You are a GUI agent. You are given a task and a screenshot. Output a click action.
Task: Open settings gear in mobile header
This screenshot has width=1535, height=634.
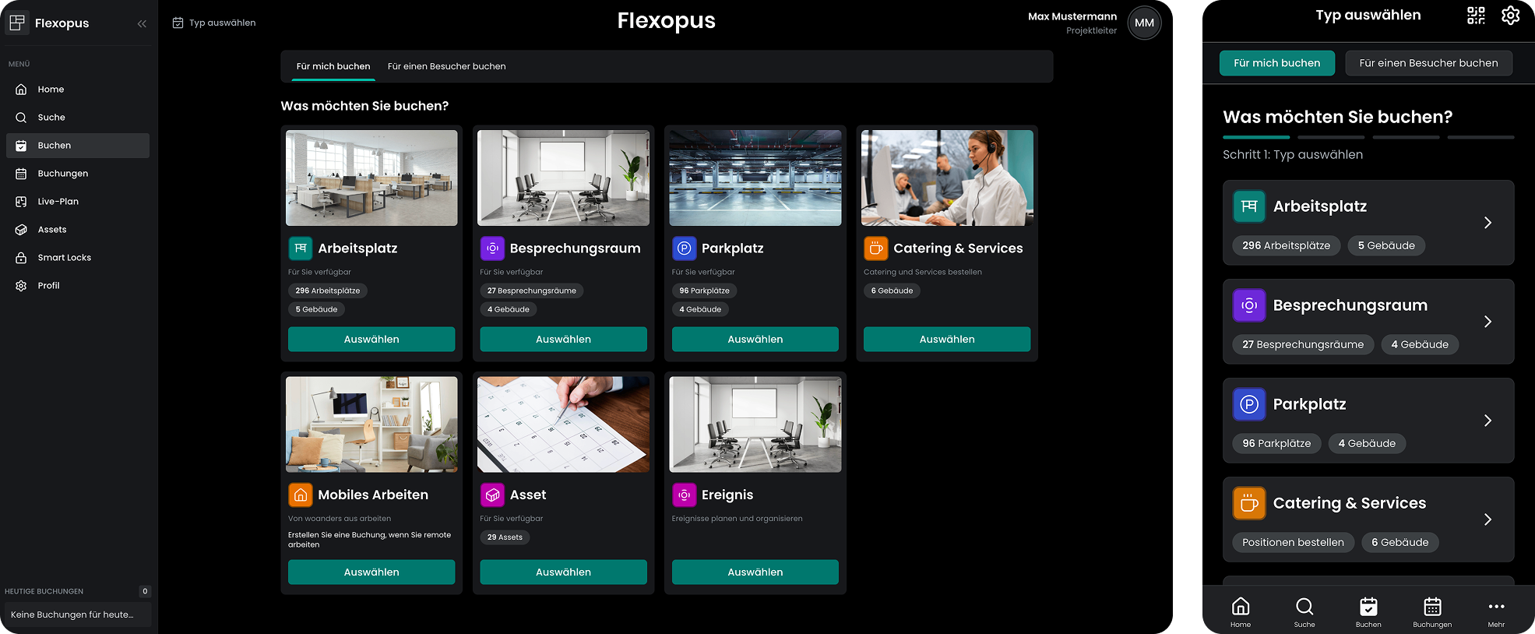[1510, 16]
